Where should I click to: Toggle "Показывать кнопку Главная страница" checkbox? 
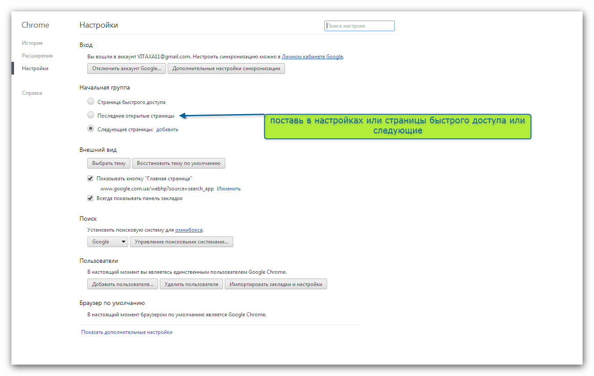tap(90, 179)
